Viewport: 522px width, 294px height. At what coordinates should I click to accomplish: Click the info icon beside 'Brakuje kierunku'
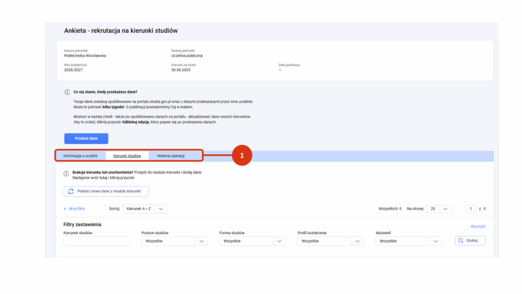click(x=66, y=174)
